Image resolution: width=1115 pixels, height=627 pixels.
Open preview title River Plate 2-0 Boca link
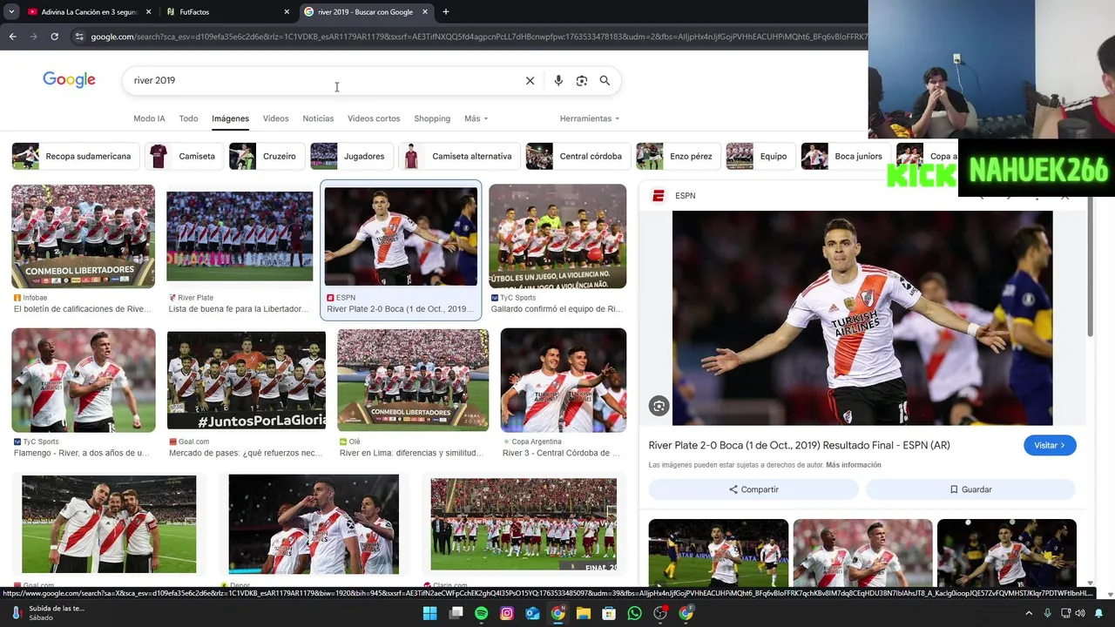coord(799,445)
